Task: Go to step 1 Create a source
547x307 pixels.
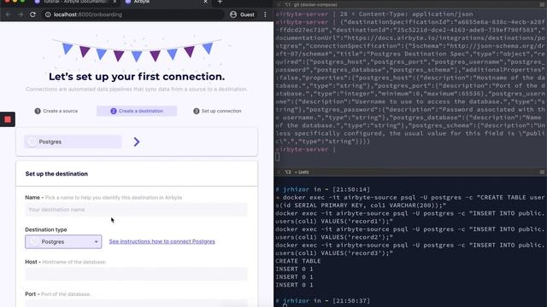Action: (x=56, y=111)
